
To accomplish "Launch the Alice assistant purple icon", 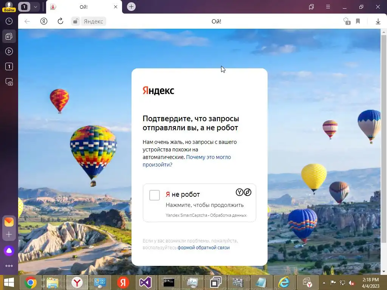I will [x=9, y=251].
